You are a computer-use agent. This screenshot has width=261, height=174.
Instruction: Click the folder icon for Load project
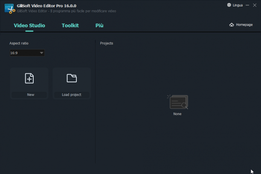coord(72,78)
